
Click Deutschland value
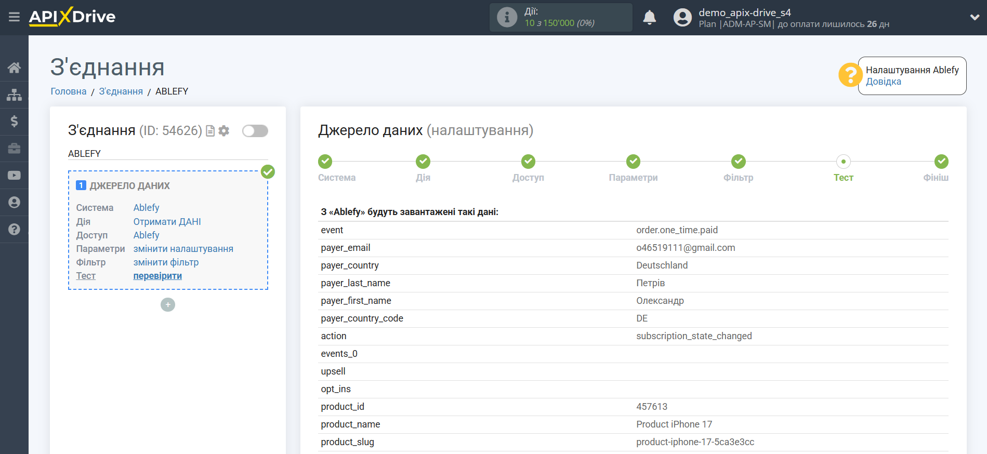point(662,265)
